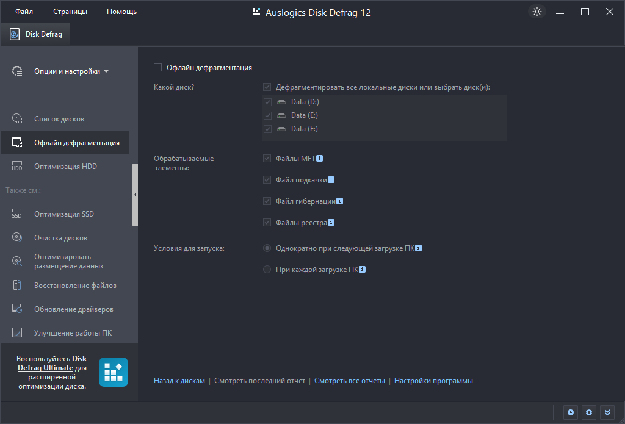Click the optimize data placement icon
This screenshot has height=424, width=625.
coord(17,261)
